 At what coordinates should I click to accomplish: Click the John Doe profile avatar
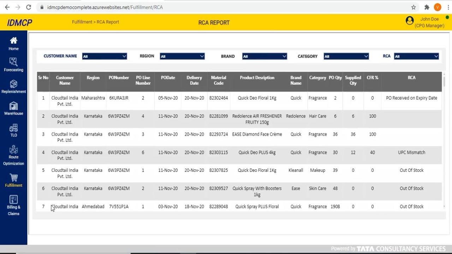click(410, 21)
